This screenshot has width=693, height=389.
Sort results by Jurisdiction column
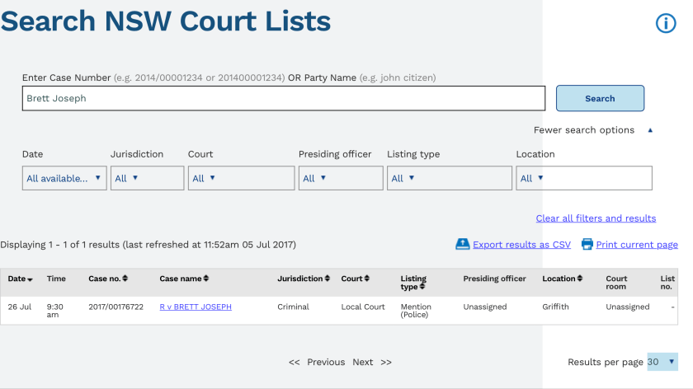coord(328,279)
